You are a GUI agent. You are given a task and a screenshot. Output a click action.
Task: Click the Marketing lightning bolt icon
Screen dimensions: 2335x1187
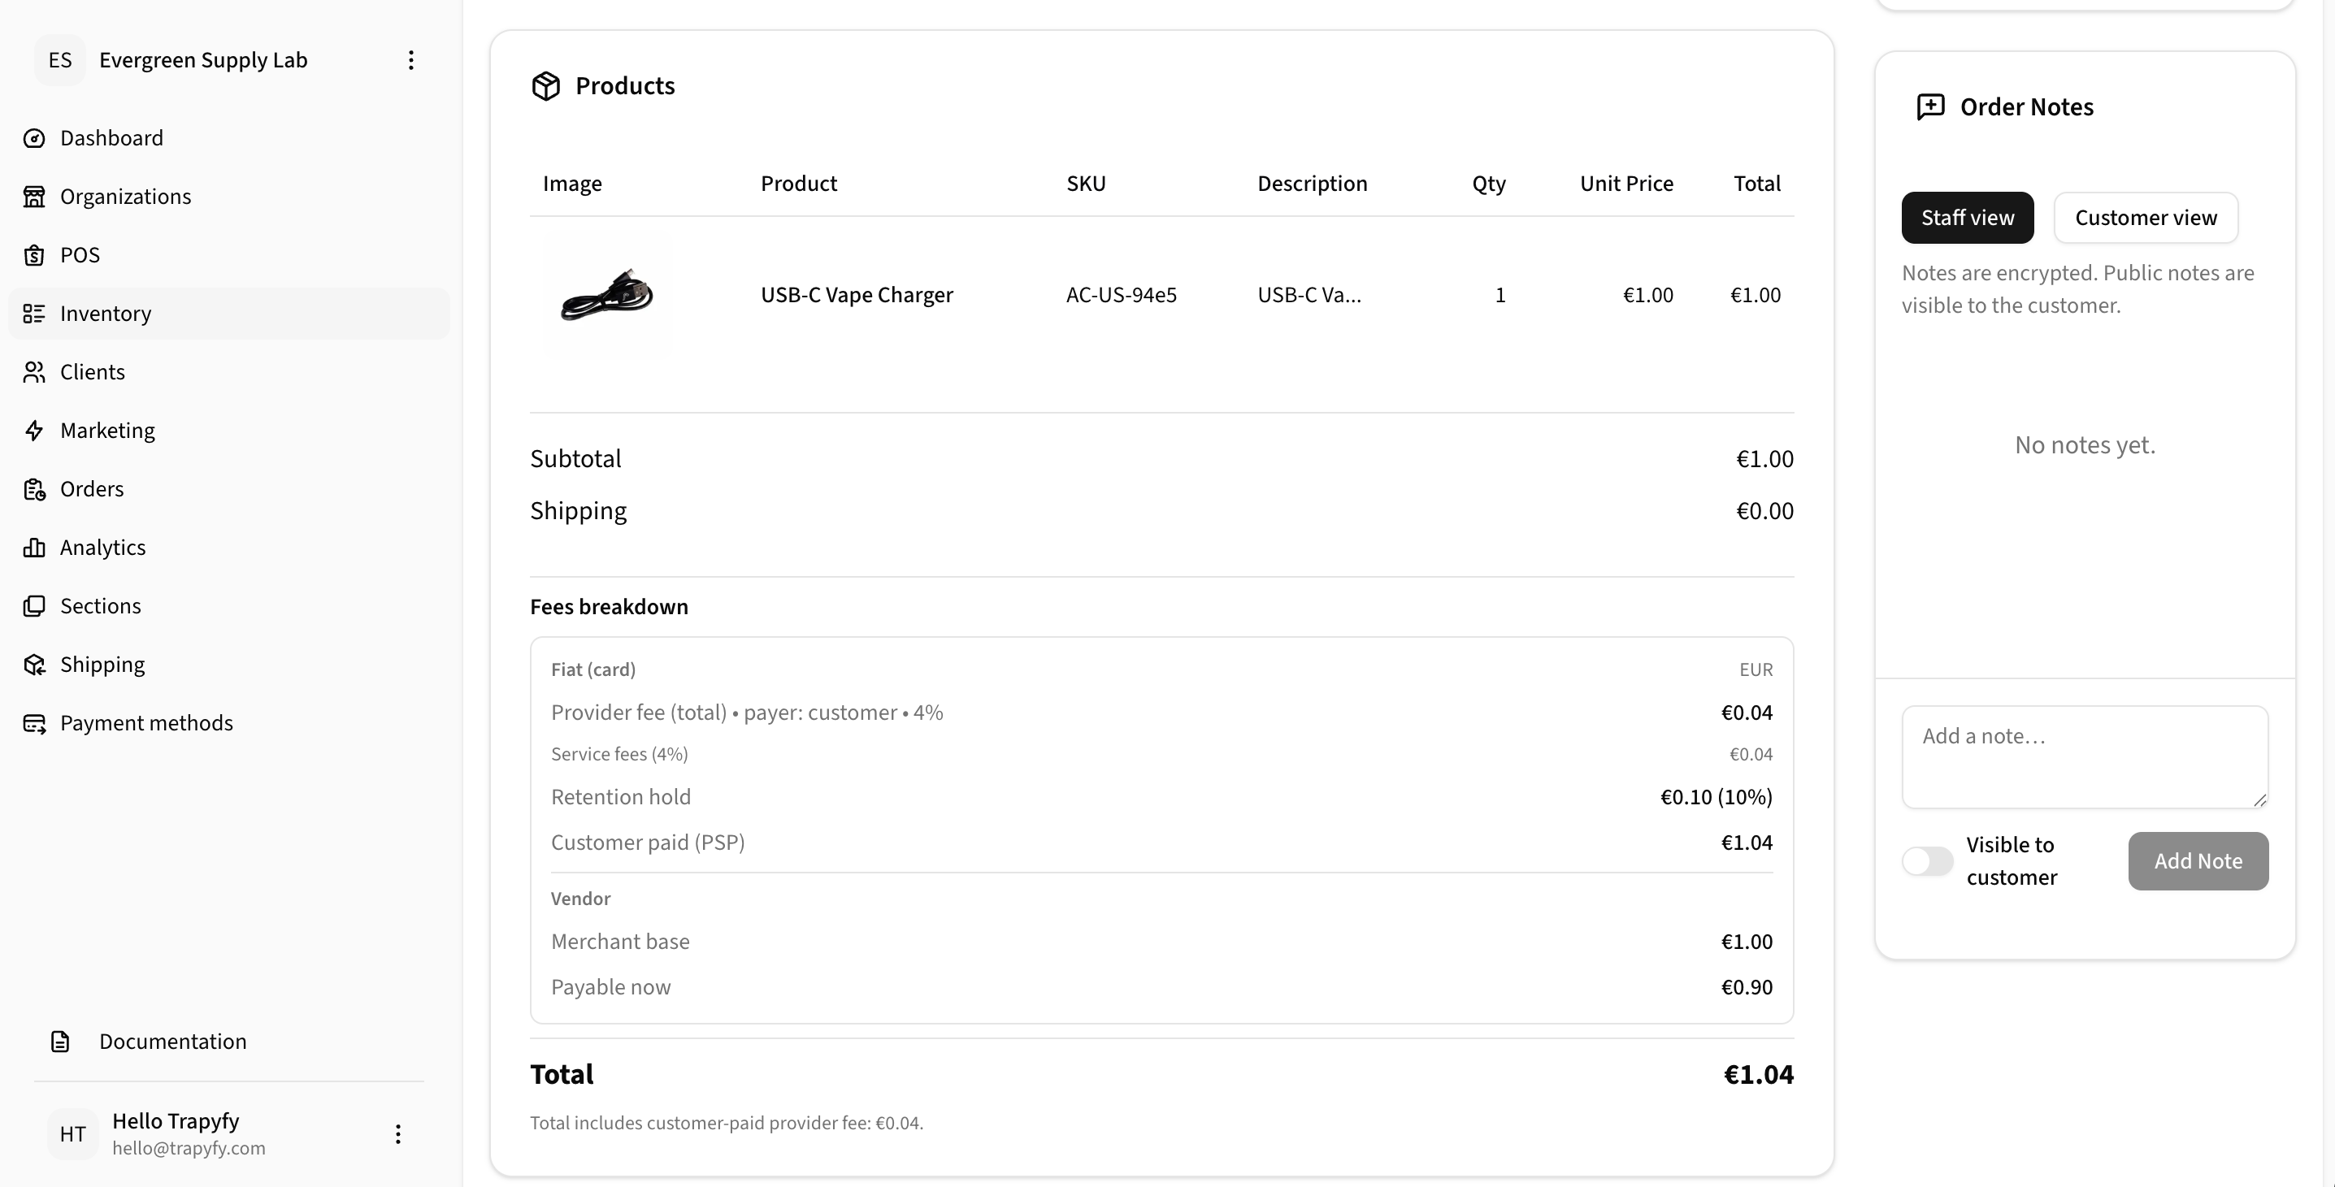point(34,431)
